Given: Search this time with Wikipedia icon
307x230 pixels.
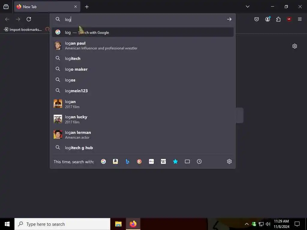Looking at the screenshot, I should (163, 161).
